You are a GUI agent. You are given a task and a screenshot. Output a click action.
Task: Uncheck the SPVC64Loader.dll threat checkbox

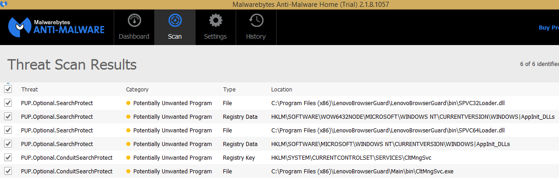tap(8, 130)
